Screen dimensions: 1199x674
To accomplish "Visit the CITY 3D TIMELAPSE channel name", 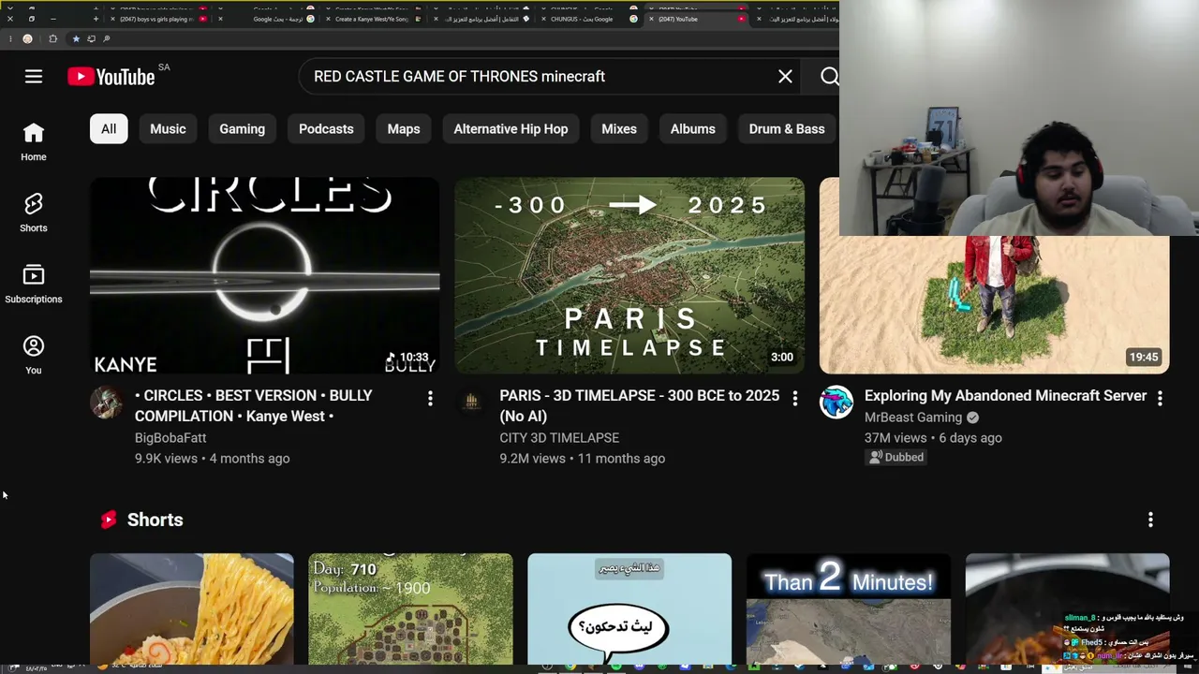I will tap(559, 438).
